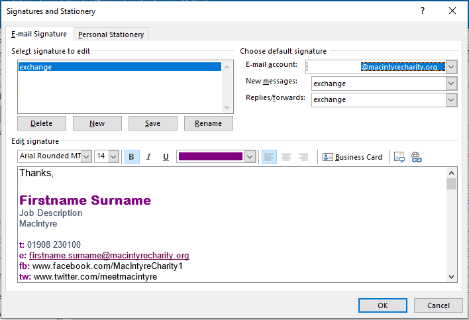Screen dimensions: 469x320
Task: Open the Business Card dialog
Action: [x=352, y=157]
